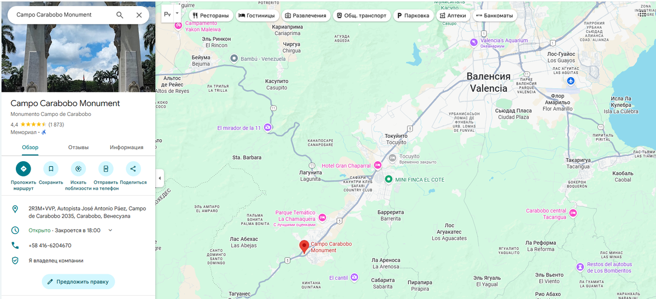This screenshot has width=656, height=299.
Task: Click the Искать поблизости nearby icon
Action: click(78, 169)
